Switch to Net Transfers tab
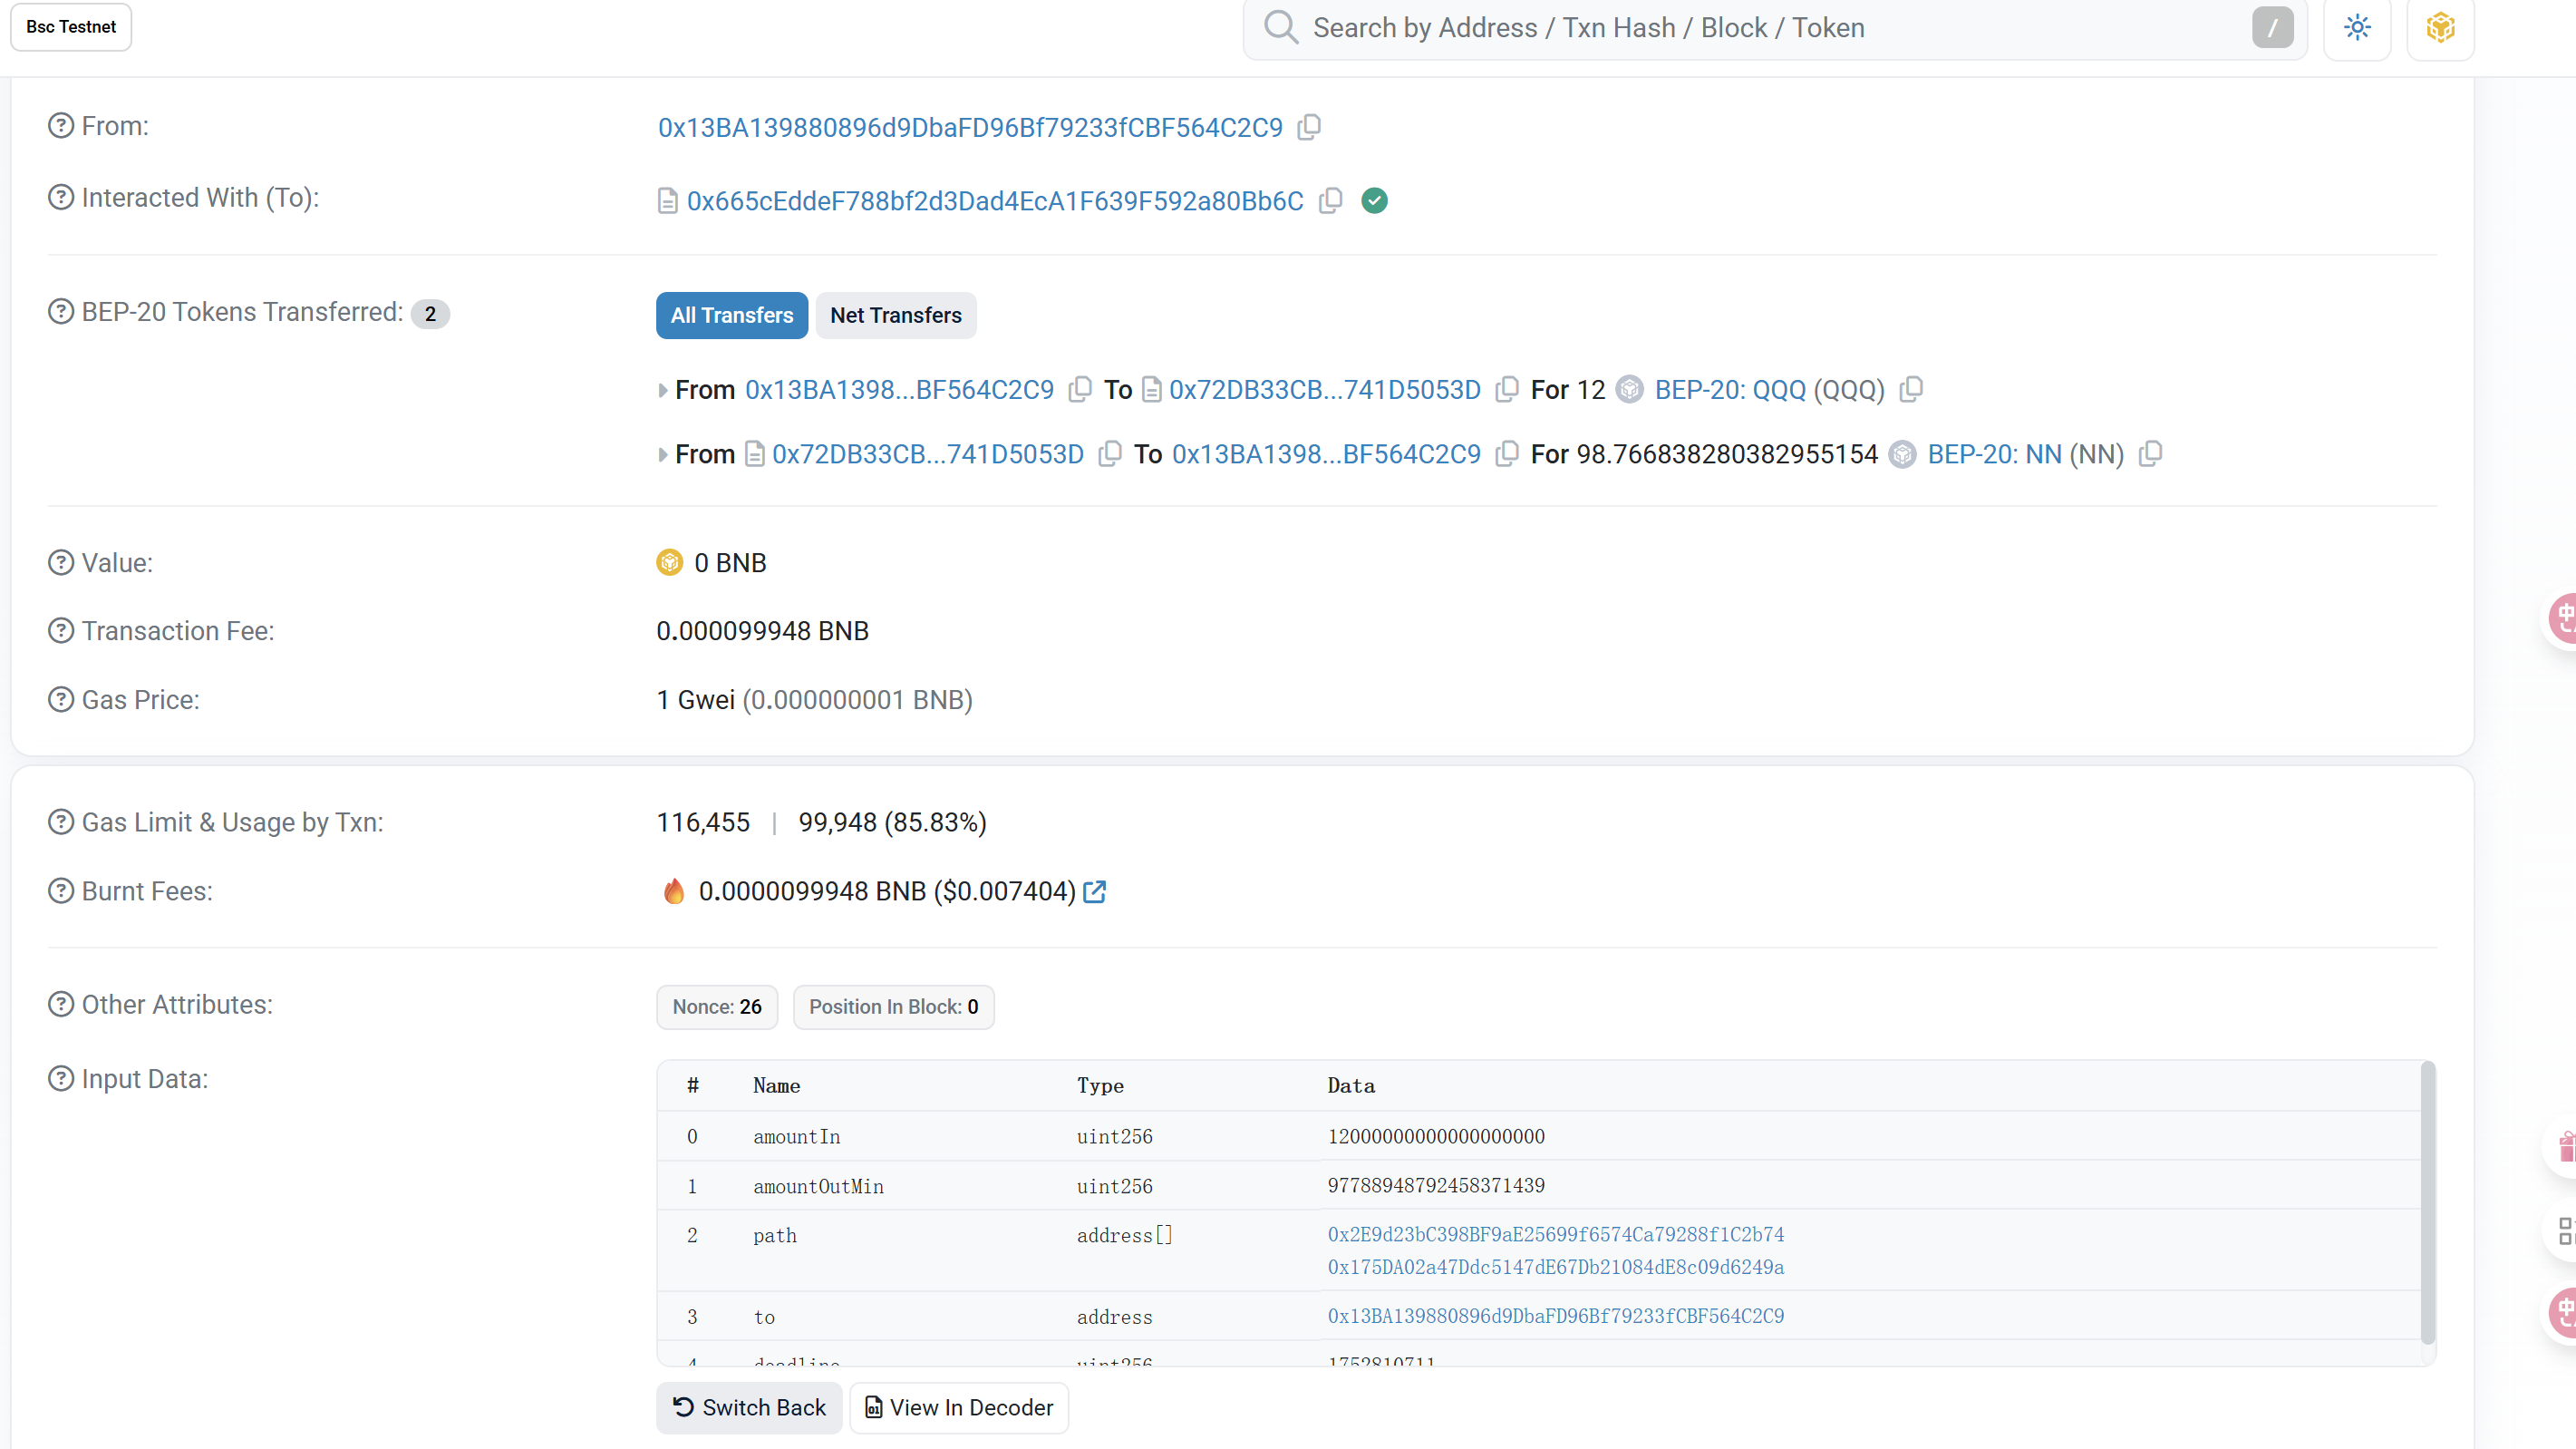This screenshot has width=2576, height=1449. (895, 316)
